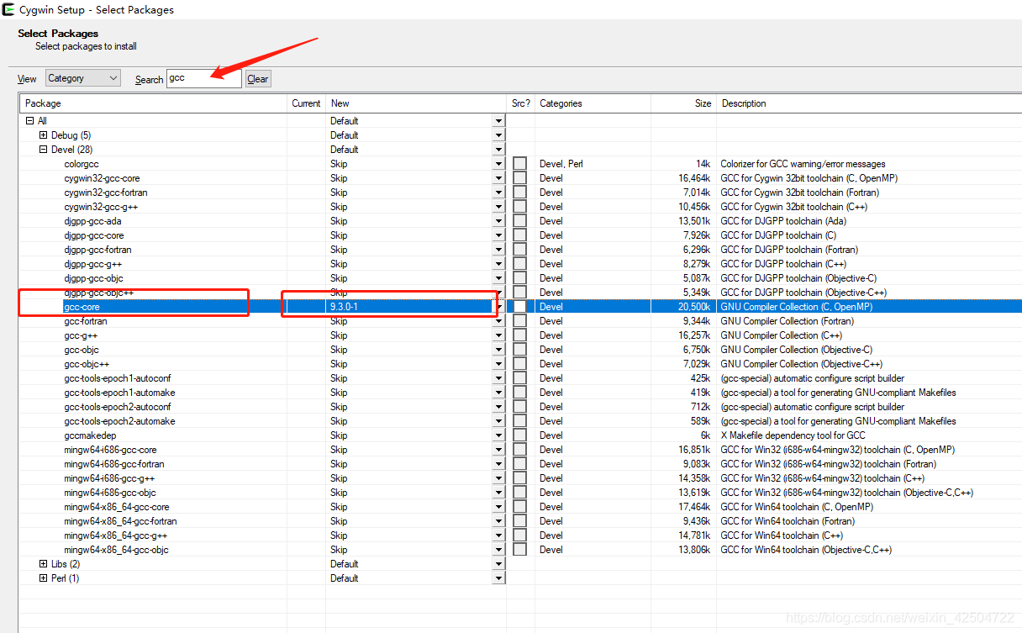Viewport: 1022px width, 633px height.
Task: Open the version dropdown for Perl (1)
Action: [498, 578]
